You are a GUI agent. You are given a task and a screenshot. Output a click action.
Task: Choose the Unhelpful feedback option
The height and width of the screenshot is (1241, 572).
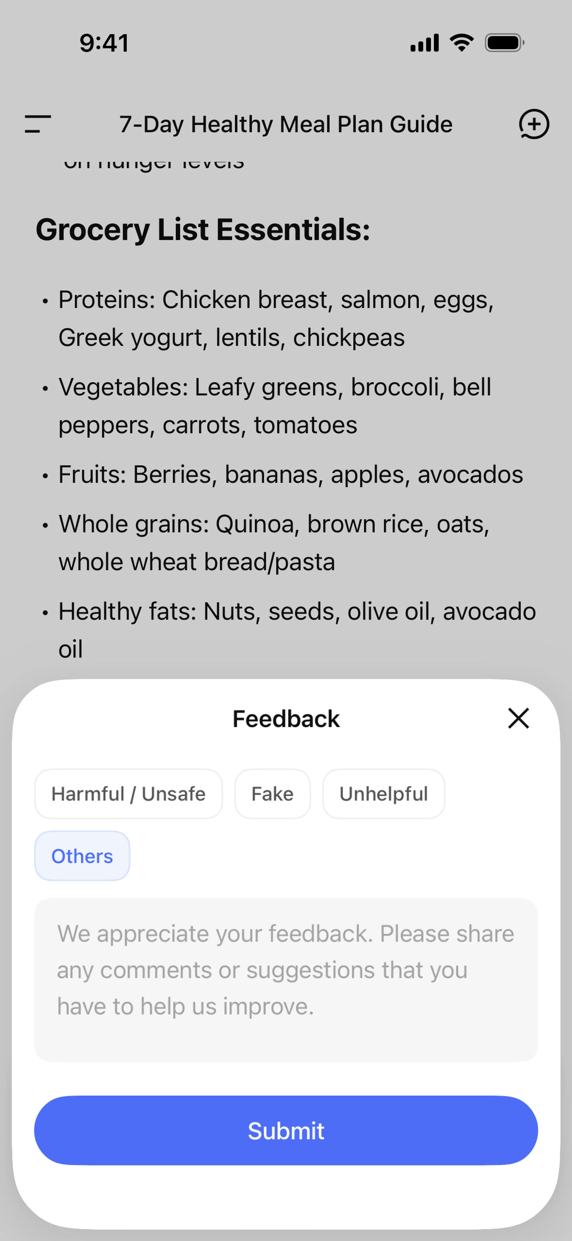383,794
